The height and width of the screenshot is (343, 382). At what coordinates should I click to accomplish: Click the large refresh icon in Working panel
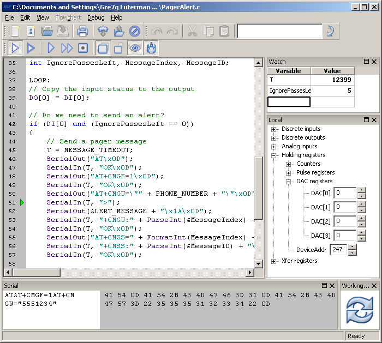360,310
